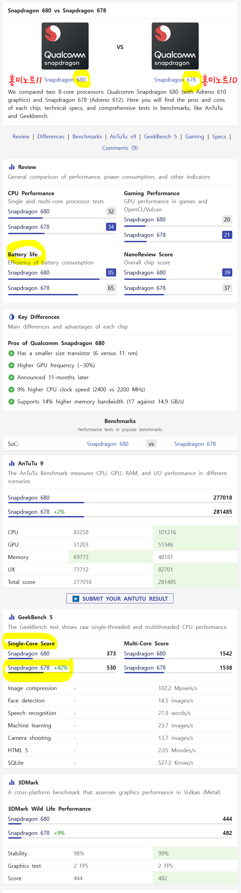Viewport: 241px width, 893px height.
Task: Click plus icon beside Higher GPU frequency
Action: click(x=11, y=366)
